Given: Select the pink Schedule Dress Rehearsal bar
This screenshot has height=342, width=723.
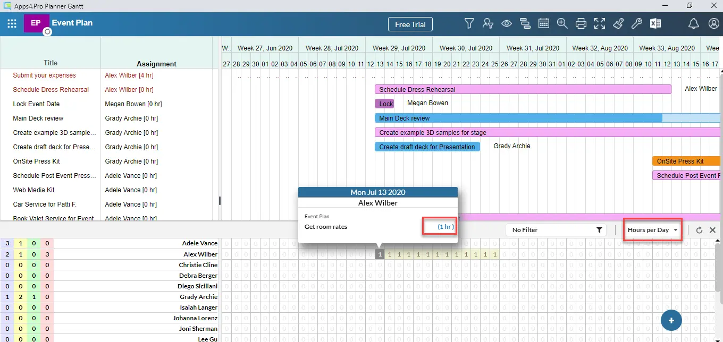Looking at the screenshot, I should point(523,89).
